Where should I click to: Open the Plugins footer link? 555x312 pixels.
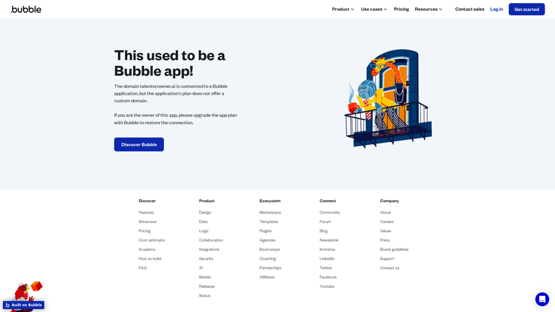click(x=265, y=231)
